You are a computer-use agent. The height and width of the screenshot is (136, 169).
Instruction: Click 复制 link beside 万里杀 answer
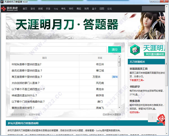coord(115,77)
